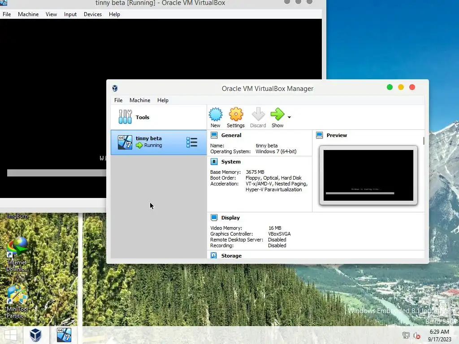Open Input menu in tinny beta window

70,14
